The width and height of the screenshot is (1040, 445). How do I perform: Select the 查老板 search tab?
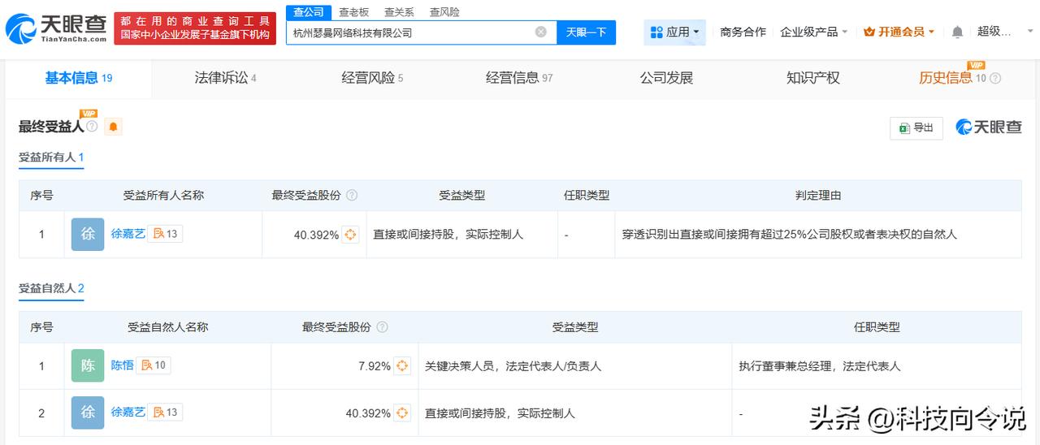353,12
